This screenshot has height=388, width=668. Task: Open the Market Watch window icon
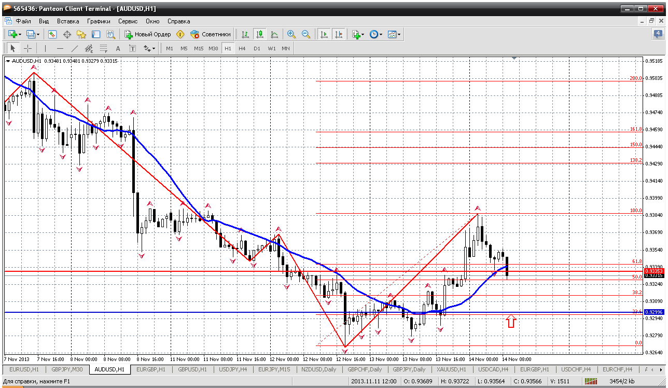(x=52, y=34)
